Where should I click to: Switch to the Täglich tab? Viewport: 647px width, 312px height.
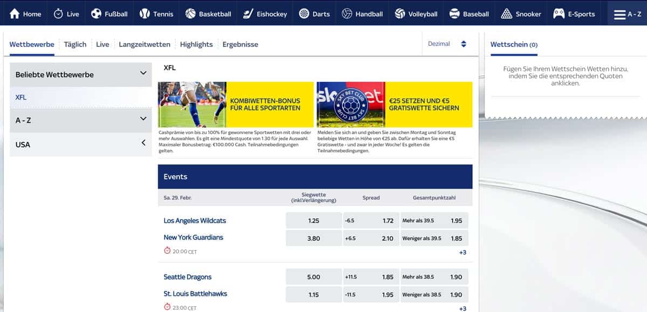pos(75,44)
